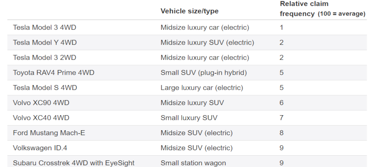The image size is (375, 167).
Task: Select the Volkswagen ID.4 vehicle name
Action: tap(40, 148)
